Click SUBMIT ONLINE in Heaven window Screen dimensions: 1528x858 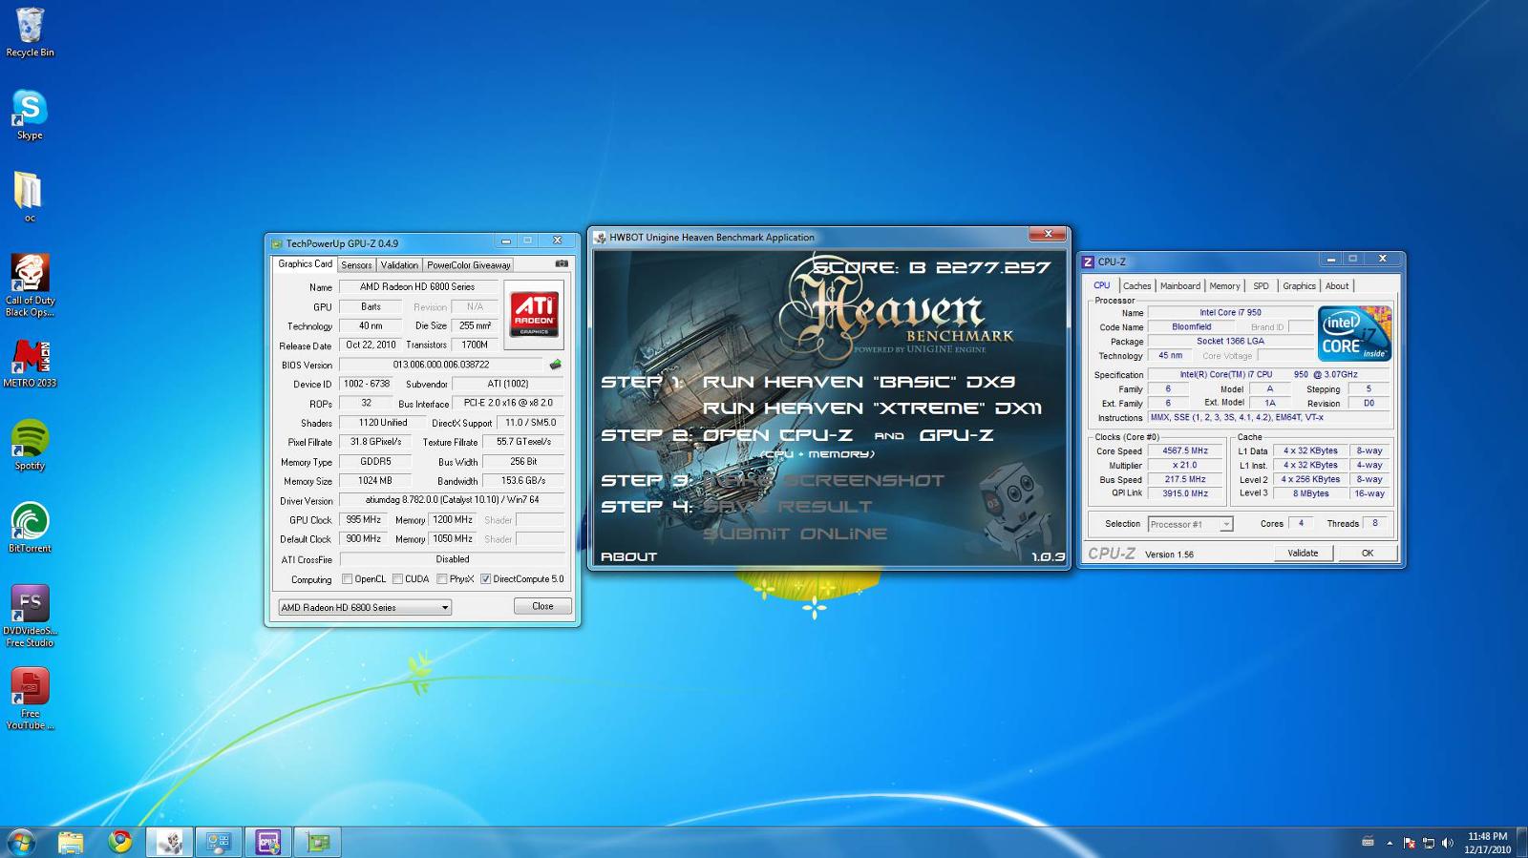tap(795, 534)
